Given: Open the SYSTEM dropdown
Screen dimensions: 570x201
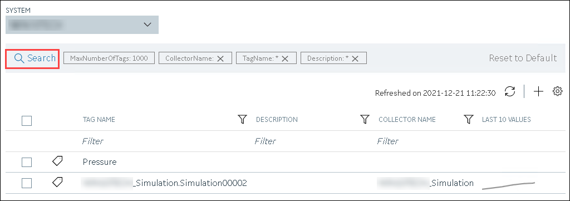Looking at the screenshot, I should pos(82,24).
